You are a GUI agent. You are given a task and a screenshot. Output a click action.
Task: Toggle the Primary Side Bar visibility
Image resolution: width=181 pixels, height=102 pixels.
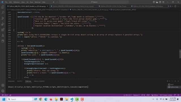click(154, 2)
